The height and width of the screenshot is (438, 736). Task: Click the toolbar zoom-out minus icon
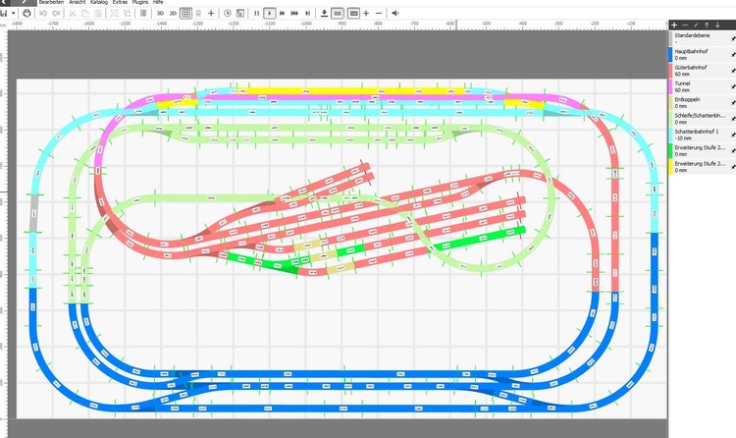pos(379,13)
